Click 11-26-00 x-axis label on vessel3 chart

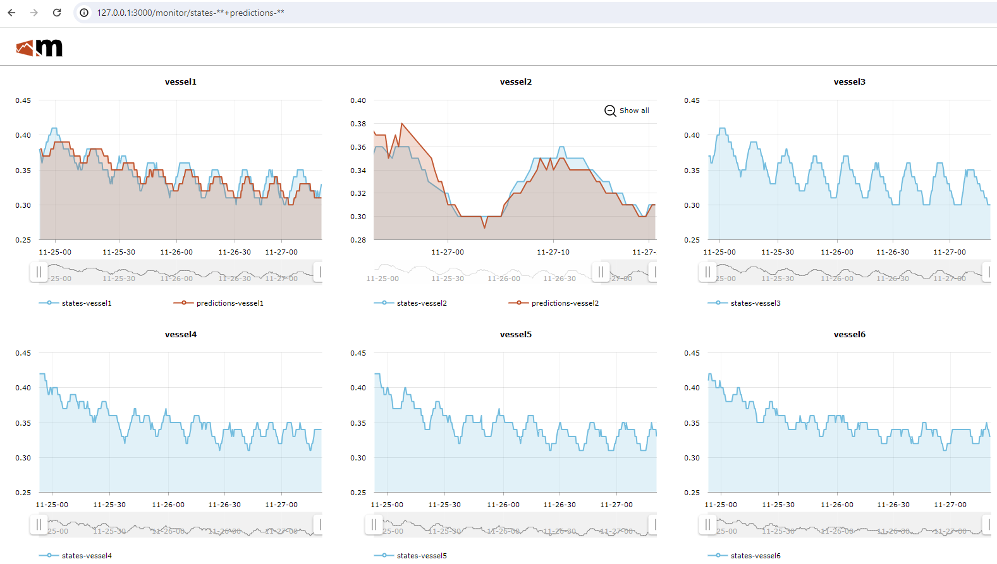click(837, 252)
